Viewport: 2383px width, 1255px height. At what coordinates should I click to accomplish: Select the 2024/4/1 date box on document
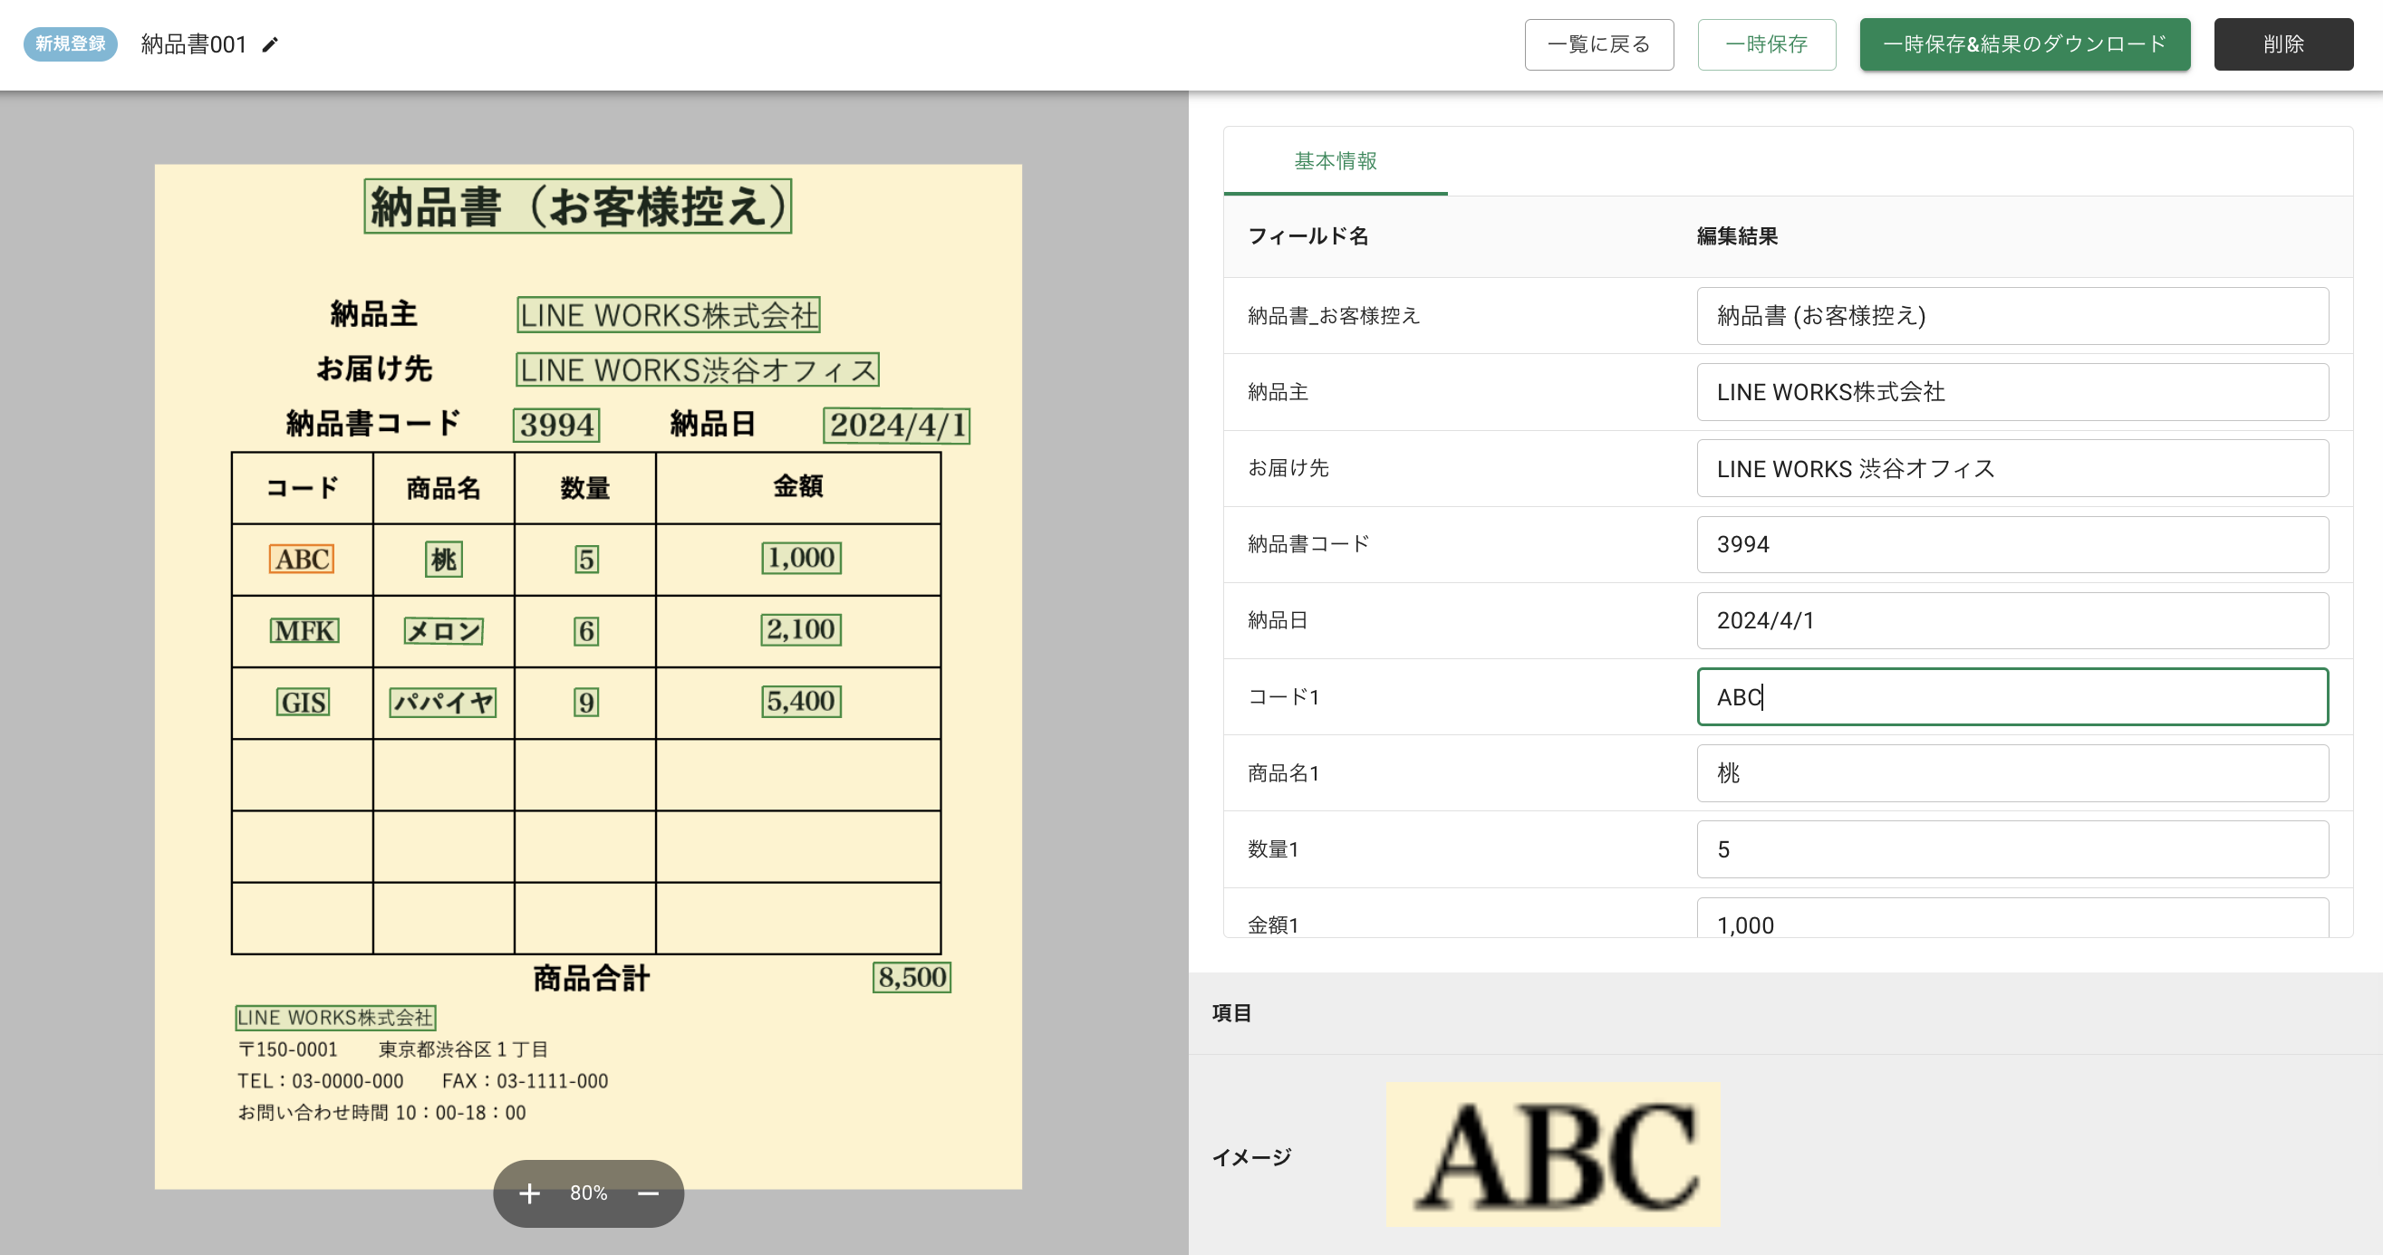[x=896, y=425]
